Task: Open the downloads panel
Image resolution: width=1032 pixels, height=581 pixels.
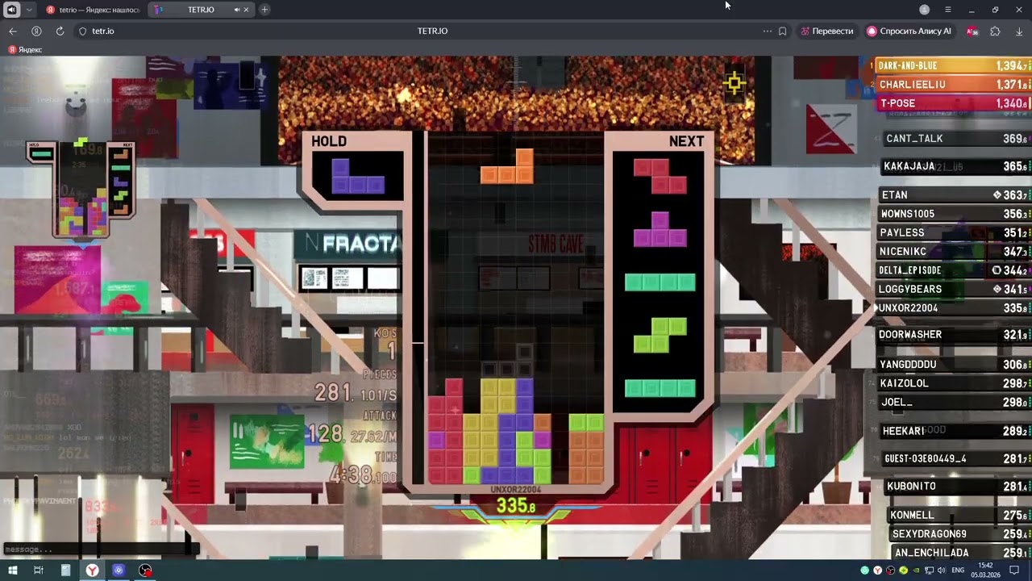Action: click(x=1019, y=31)
